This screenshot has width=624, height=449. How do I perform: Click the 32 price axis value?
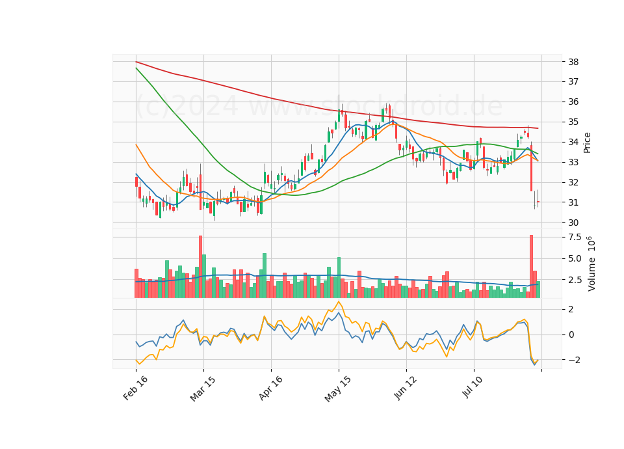(x=573, y=182)
